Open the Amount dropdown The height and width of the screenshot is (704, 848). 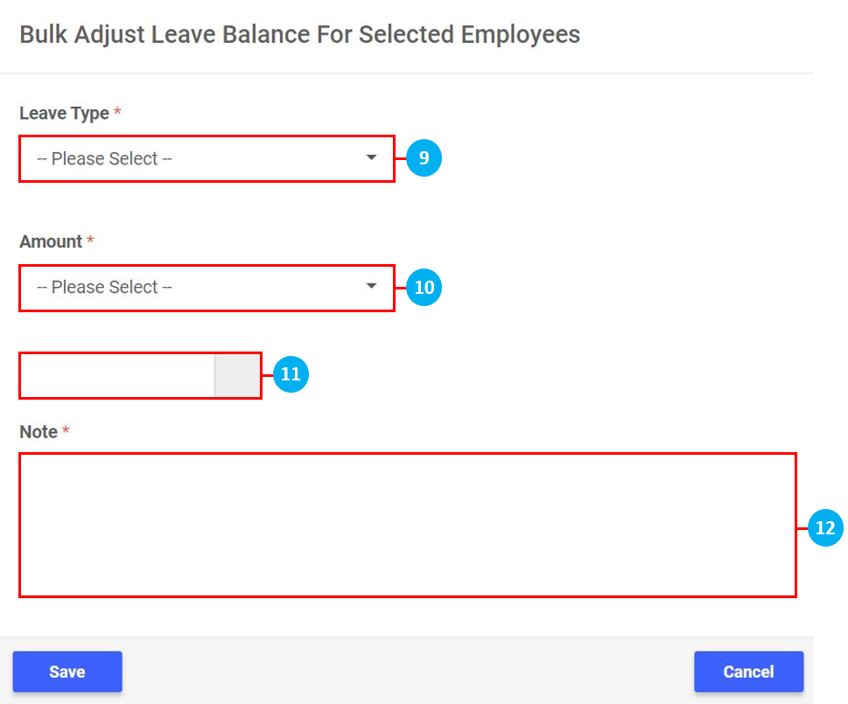[x=193, y=287]
